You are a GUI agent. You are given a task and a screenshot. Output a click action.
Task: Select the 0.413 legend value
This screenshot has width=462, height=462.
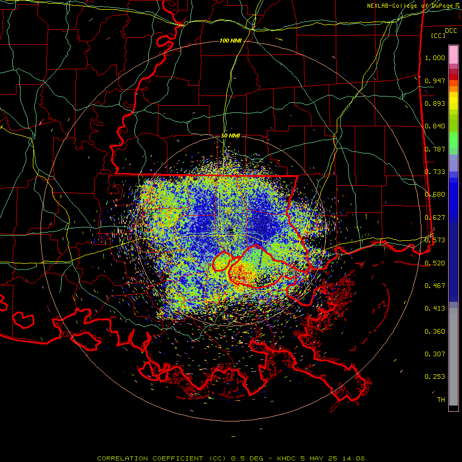point(435,309)
